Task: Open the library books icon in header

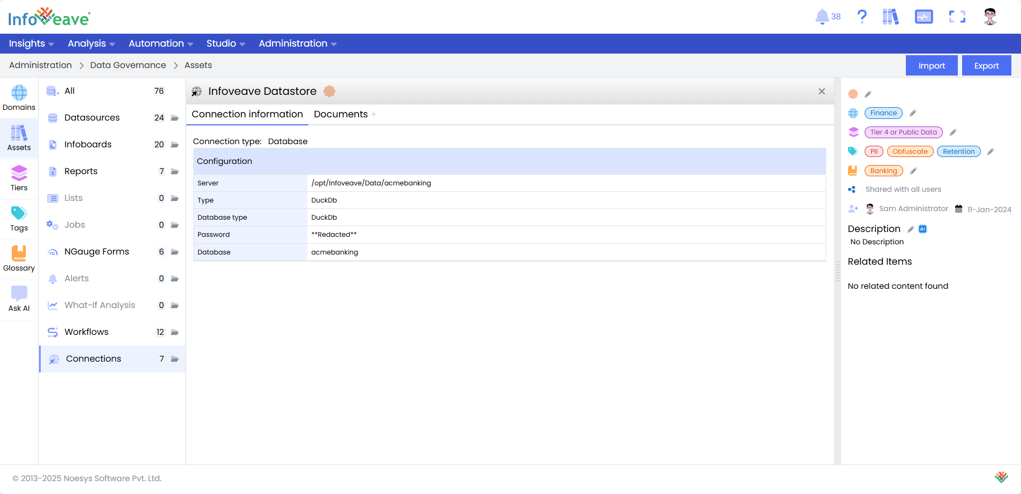Action: [x=890, y=17]
